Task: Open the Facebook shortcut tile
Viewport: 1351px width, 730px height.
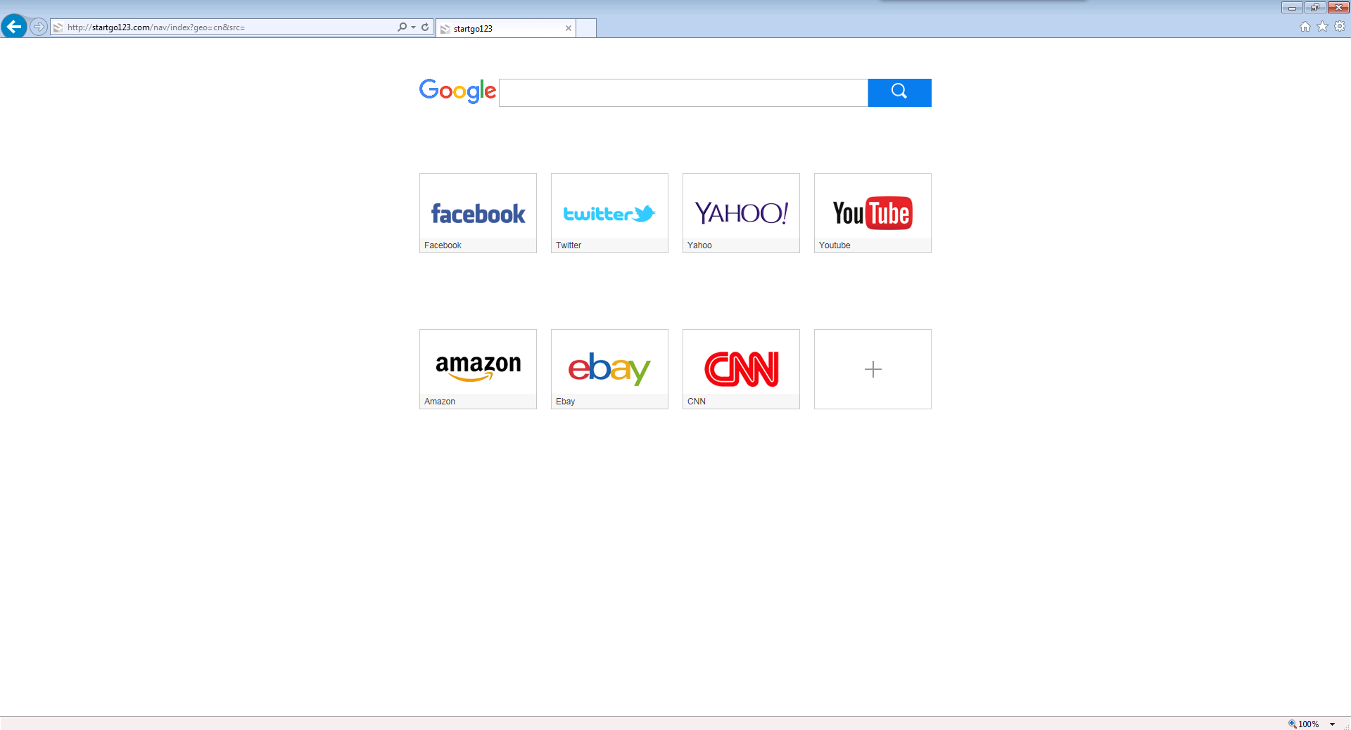Action: click(478, 213)
